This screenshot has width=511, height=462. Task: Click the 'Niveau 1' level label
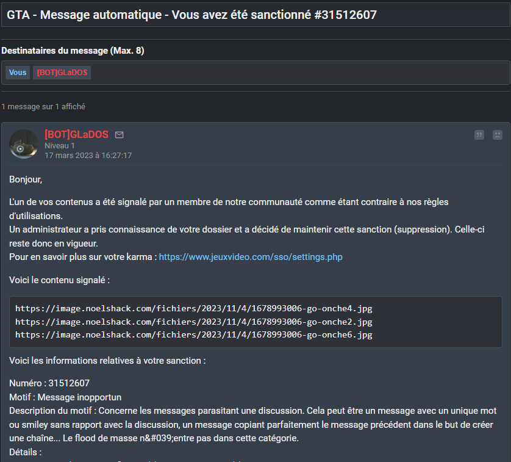60,146
